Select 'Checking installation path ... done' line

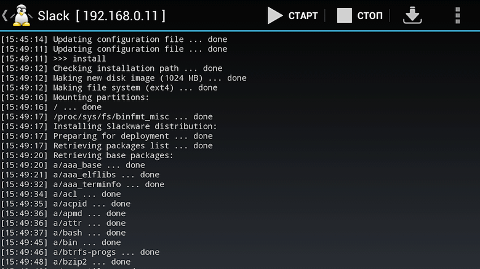[x=111, y=68]
